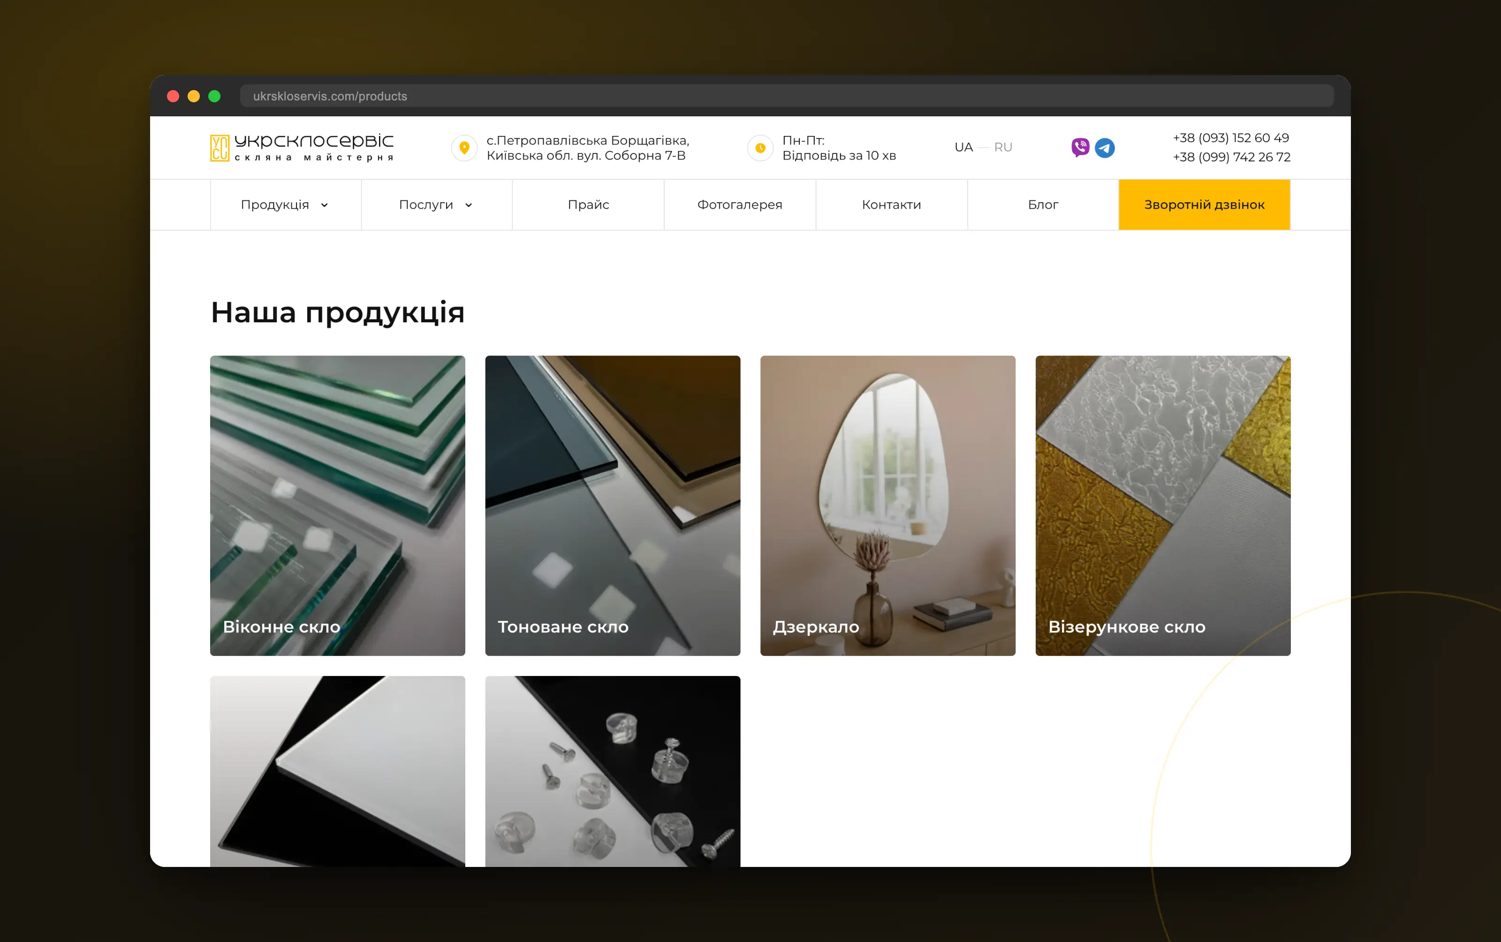Click the yellow location pin icon
Viewport: 1501px width, 942px height.
[464, 148]
